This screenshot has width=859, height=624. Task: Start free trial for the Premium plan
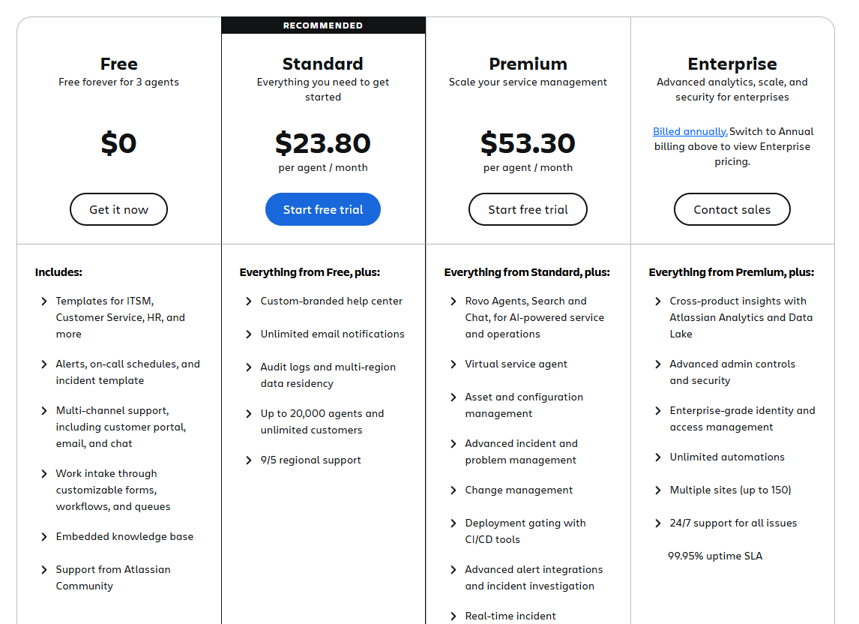point(528,210)
